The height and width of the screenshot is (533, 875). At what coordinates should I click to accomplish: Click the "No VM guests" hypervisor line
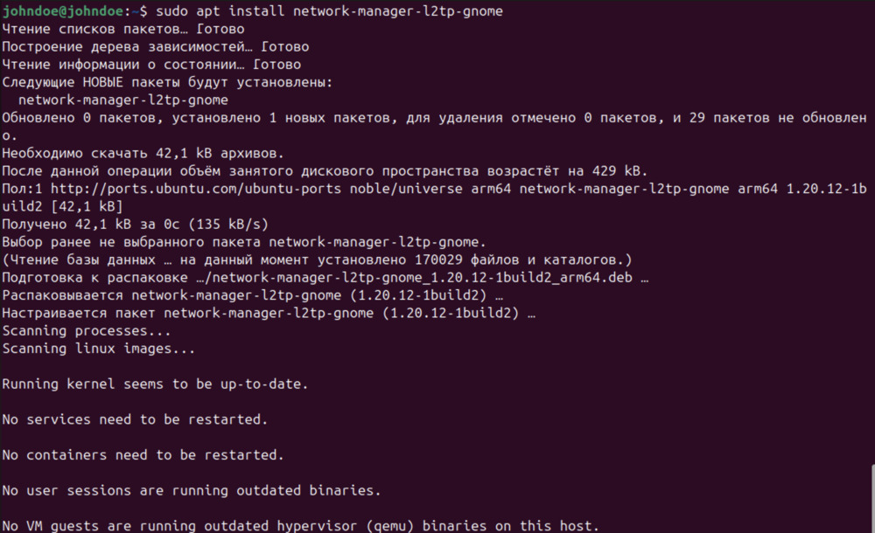[x=301, y=526]
